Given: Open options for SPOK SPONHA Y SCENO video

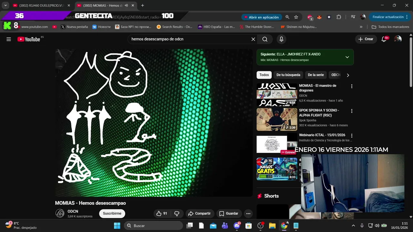Looking at the screenshot, I should pyautogui.click(x=352, y=111).
